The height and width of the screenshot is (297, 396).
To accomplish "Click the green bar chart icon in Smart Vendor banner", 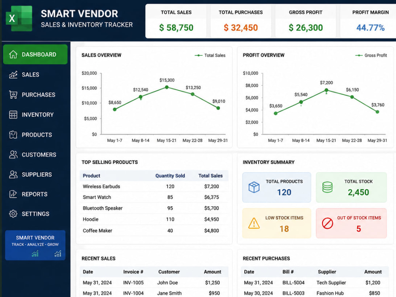I will [x=35, y=253].
